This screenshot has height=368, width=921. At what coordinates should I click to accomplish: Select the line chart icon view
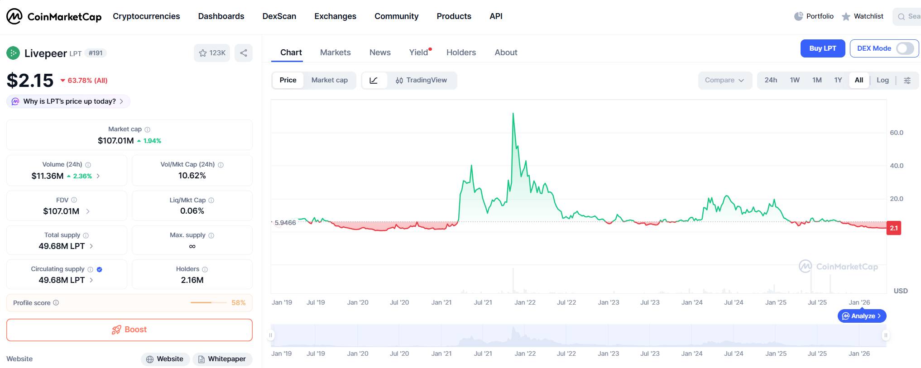coord(374,80)
